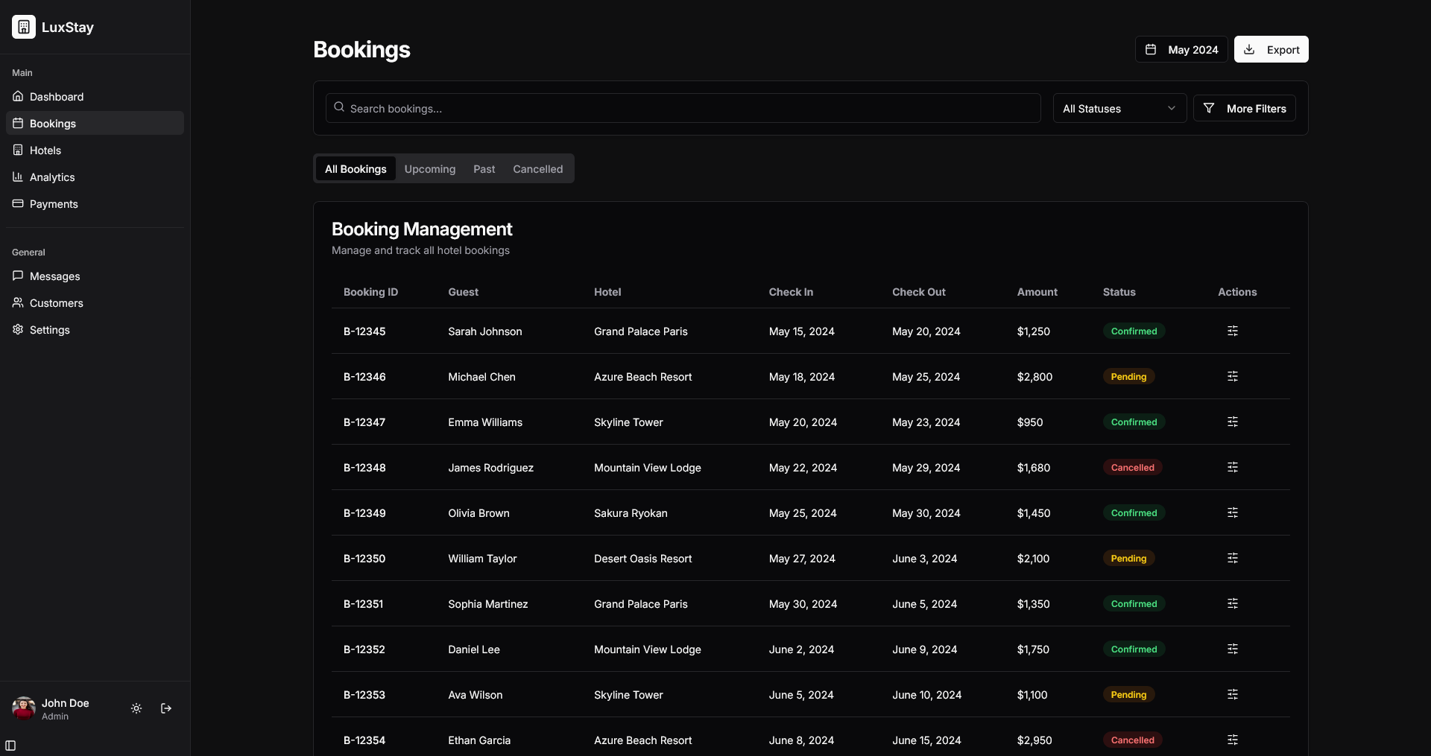
Task: Focus the Search bookings field
Action: (x=683, y=108)
